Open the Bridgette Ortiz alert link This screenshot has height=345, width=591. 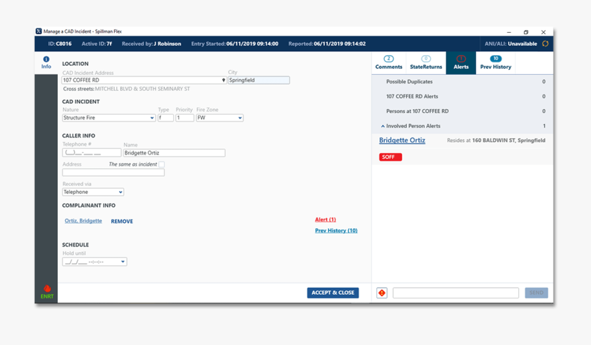point(402,141)
